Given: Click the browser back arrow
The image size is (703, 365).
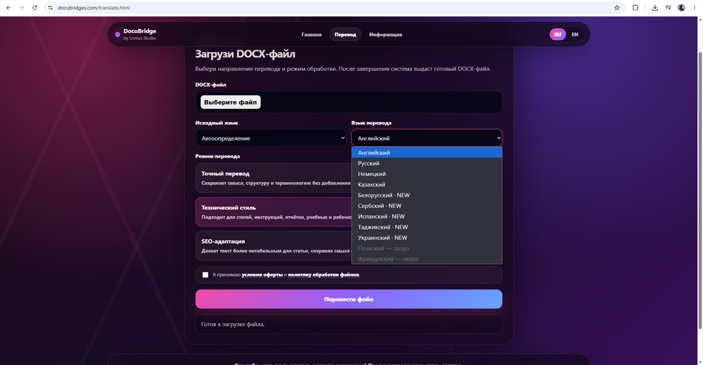Looking at the screenshot, I should [x=8, y=8].
